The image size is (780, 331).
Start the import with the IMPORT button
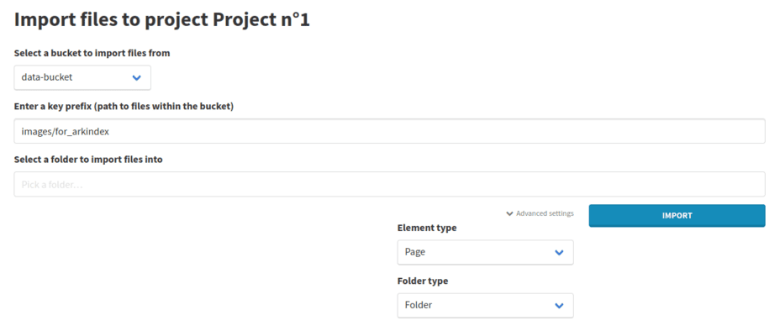pos(677,216)
